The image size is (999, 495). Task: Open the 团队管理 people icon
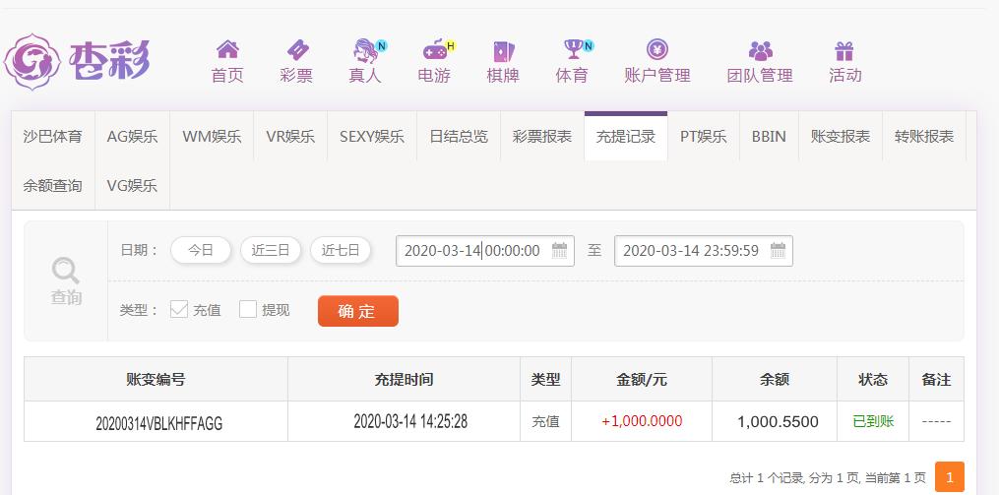click(x=760, y=50)
